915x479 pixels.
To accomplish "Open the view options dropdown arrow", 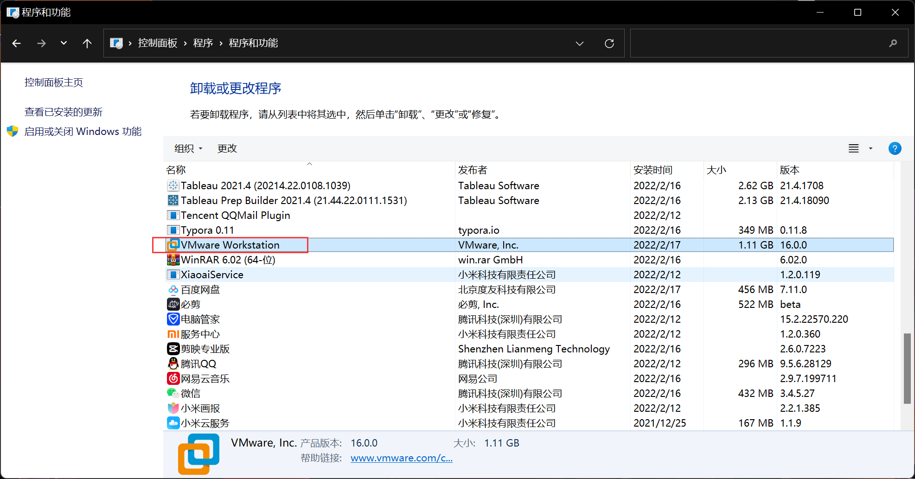I will click(x=870, y=148).
